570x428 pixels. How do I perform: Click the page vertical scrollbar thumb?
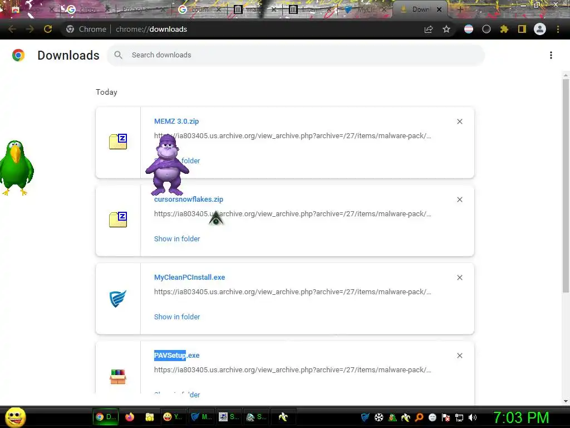point(566,186)
